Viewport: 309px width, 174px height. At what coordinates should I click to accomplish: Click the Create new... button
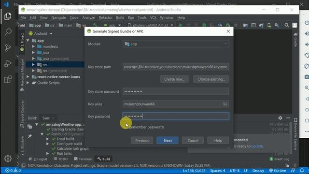coord(174,79)
